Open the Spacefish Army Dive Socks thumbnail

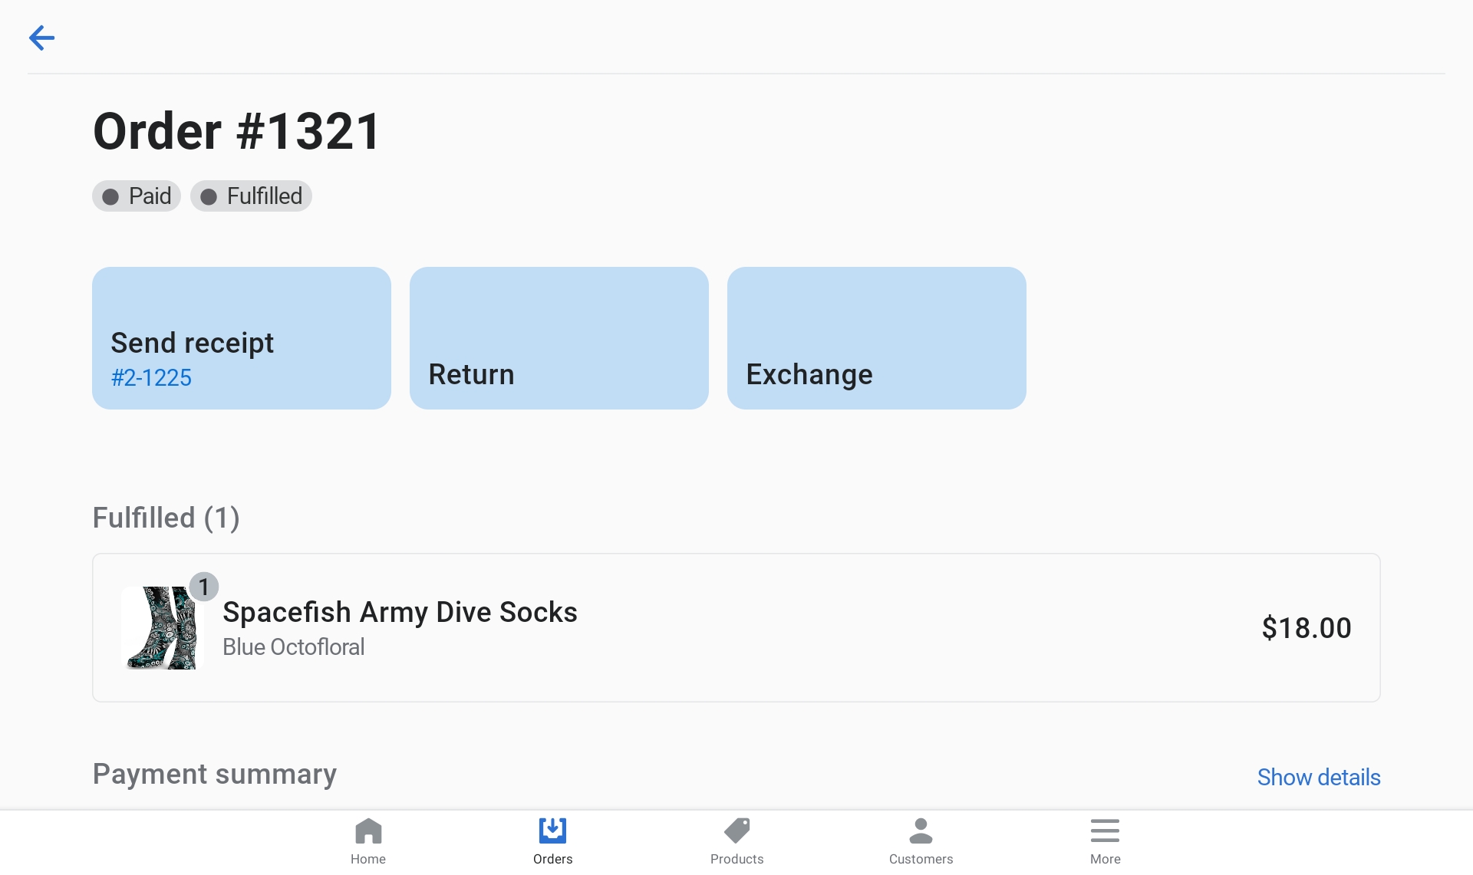tap(161, 628)
